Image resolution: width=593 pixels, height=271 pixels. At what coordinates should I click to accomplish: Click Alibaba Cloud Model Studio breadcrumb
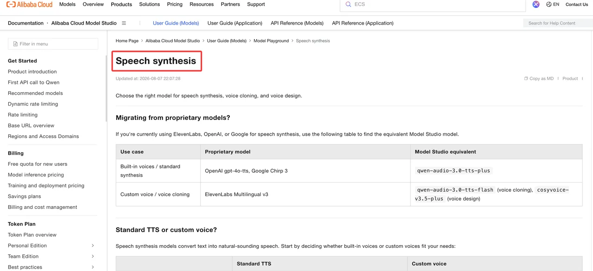click(173, 41)
